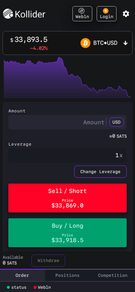Click the green Buy / Long button
The image size is (135, 292).
point(67,233)
